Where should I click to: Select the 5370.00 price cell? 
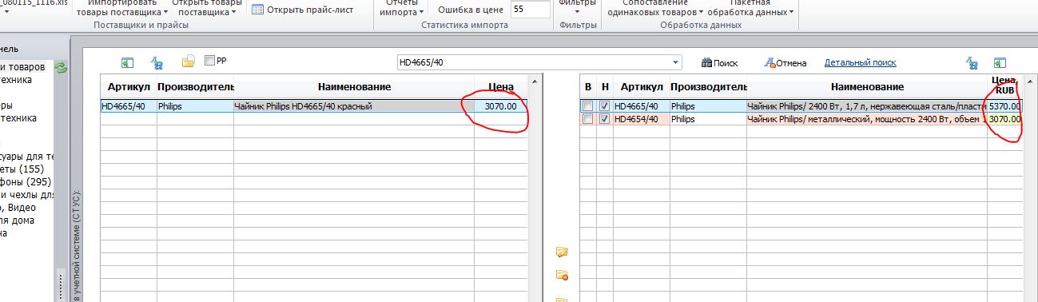(x=1004, y=105)
